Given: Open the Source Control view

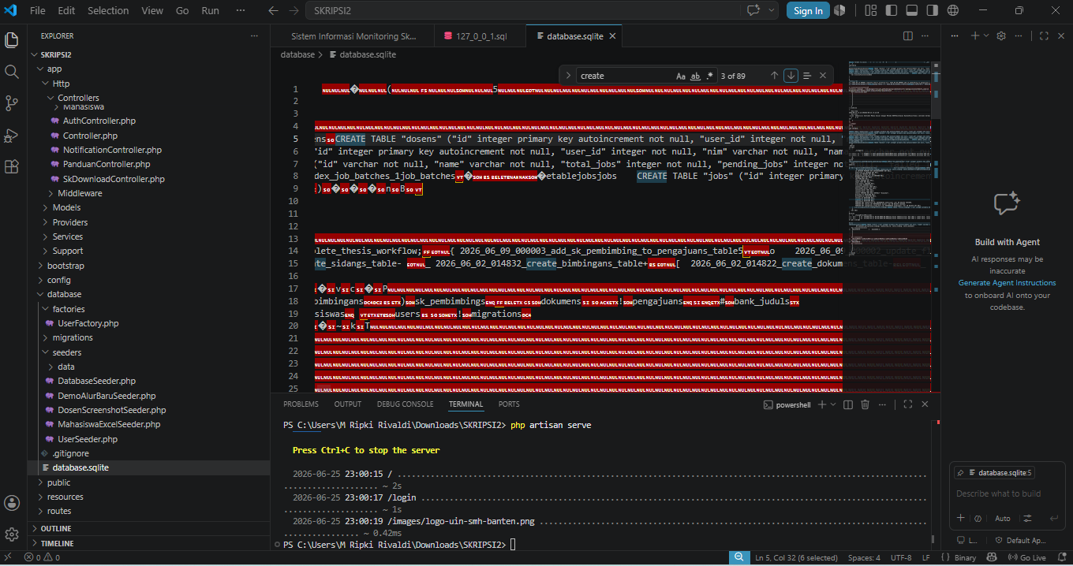Looking at the screenshot, I should pos(12,103).
